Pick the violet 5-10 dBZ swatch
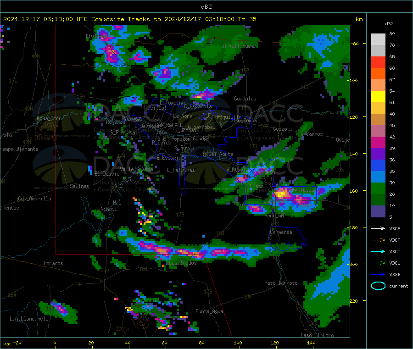This screenshot has width=413, height=349. click(378, 211)
